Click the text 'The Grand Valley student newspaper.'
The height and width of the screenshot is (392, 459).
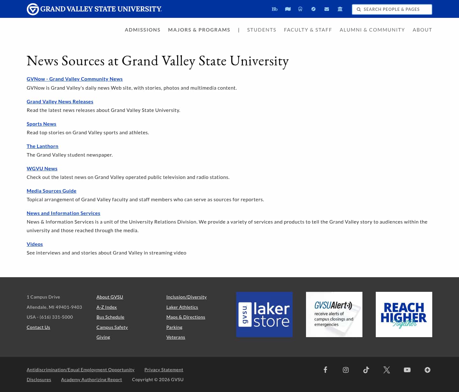pos(70,155)
